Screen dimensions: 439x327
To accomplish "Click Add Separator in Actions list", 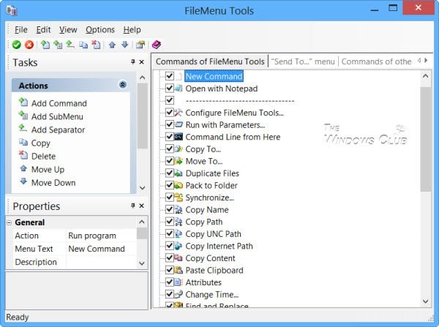I will point(58,130).
